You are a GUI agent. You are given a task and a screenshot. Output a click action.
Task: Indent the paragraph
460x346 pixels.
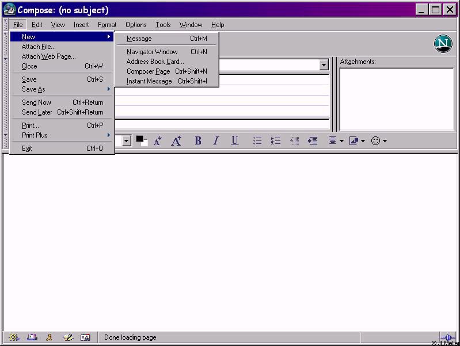tap(313, 141)
